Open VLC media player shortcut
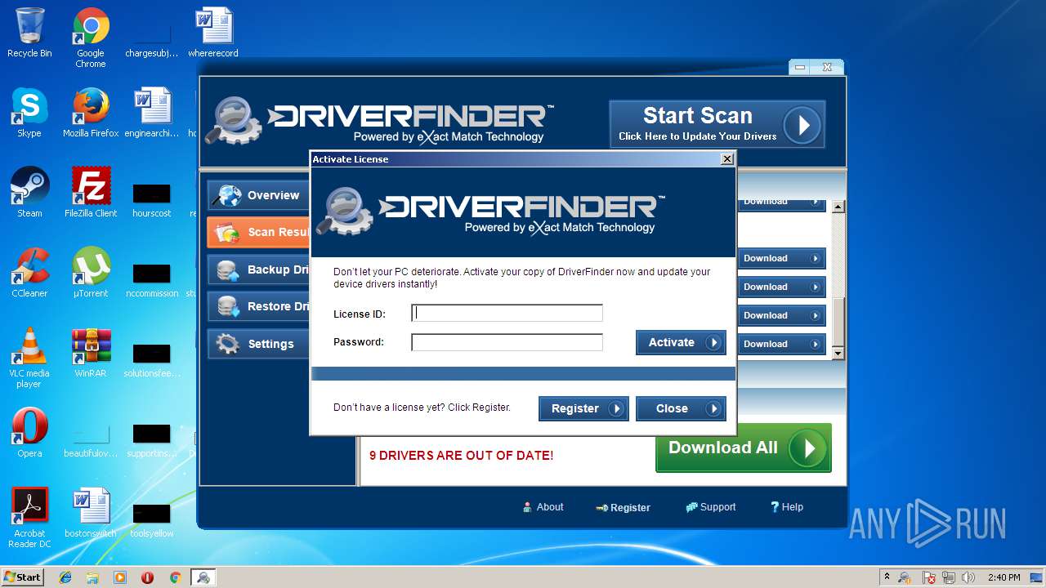Viewport: 1046px width, 588px height. point(29,358)
